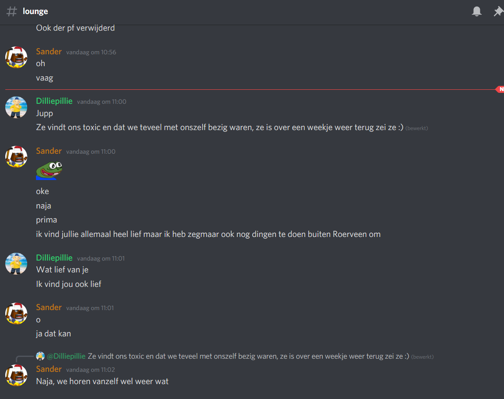504x399 pixels.
Task: Open Dilliepillie's avatar at 11:00 message
Action: coord(16,107)
